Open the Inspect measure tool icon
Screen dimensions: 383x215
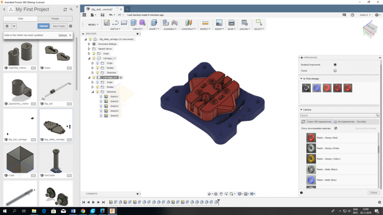point(205,23)
